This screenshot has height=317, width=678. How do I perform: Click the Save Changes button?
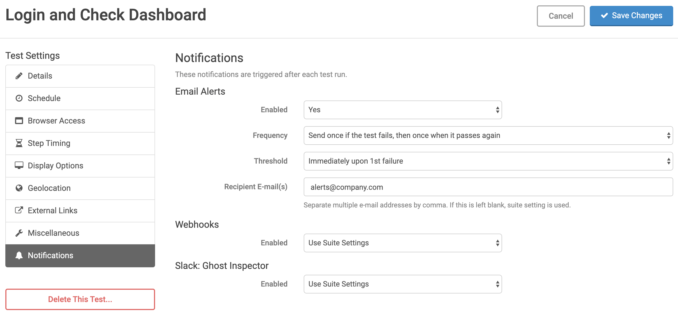click(x=631, y=16)
